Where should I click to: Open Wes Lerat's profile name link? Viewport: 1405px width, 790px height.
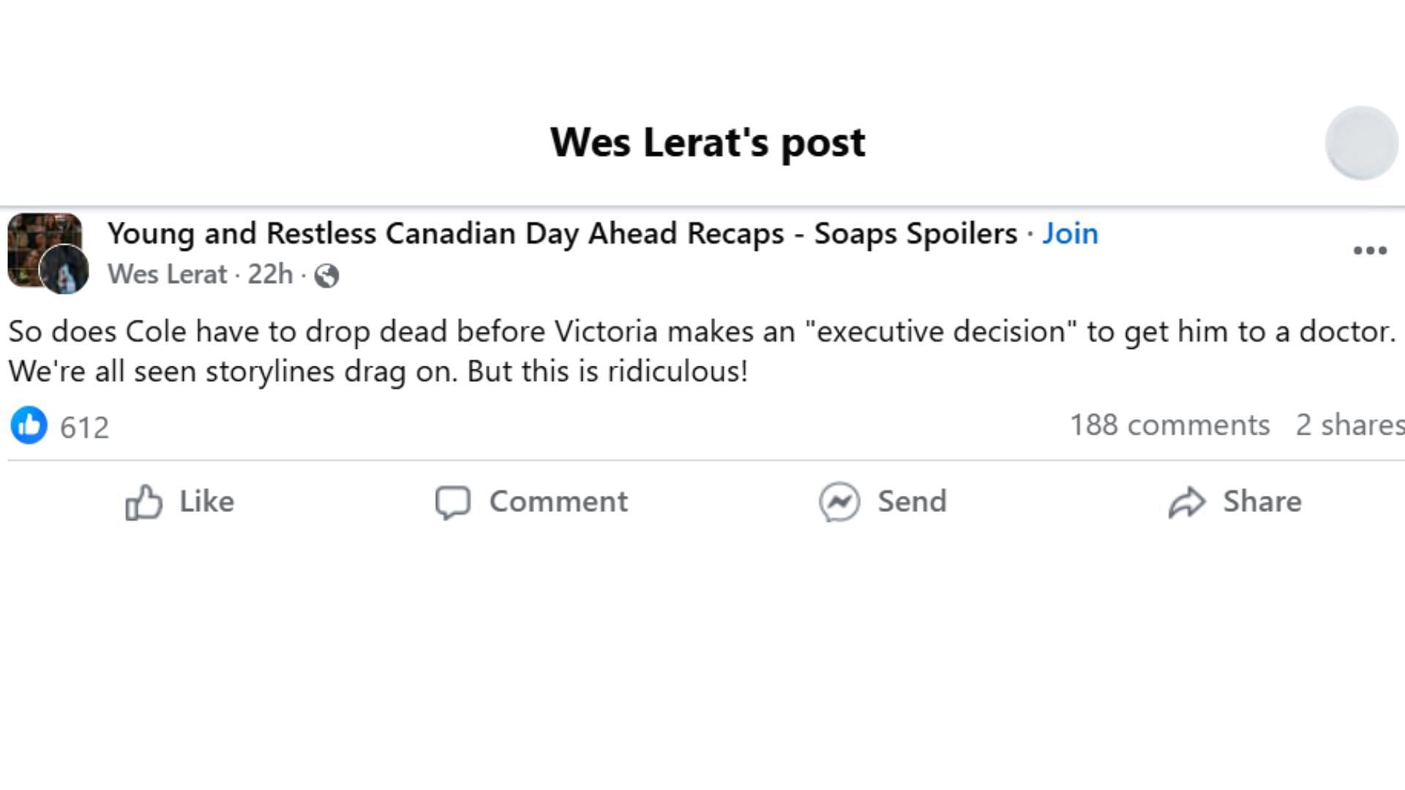click(167, 274)
